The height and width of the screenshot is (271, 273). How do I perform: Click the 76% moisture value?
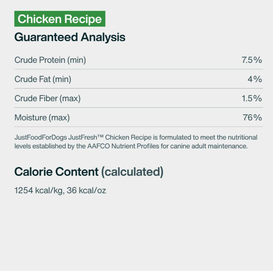pos(252,117)
